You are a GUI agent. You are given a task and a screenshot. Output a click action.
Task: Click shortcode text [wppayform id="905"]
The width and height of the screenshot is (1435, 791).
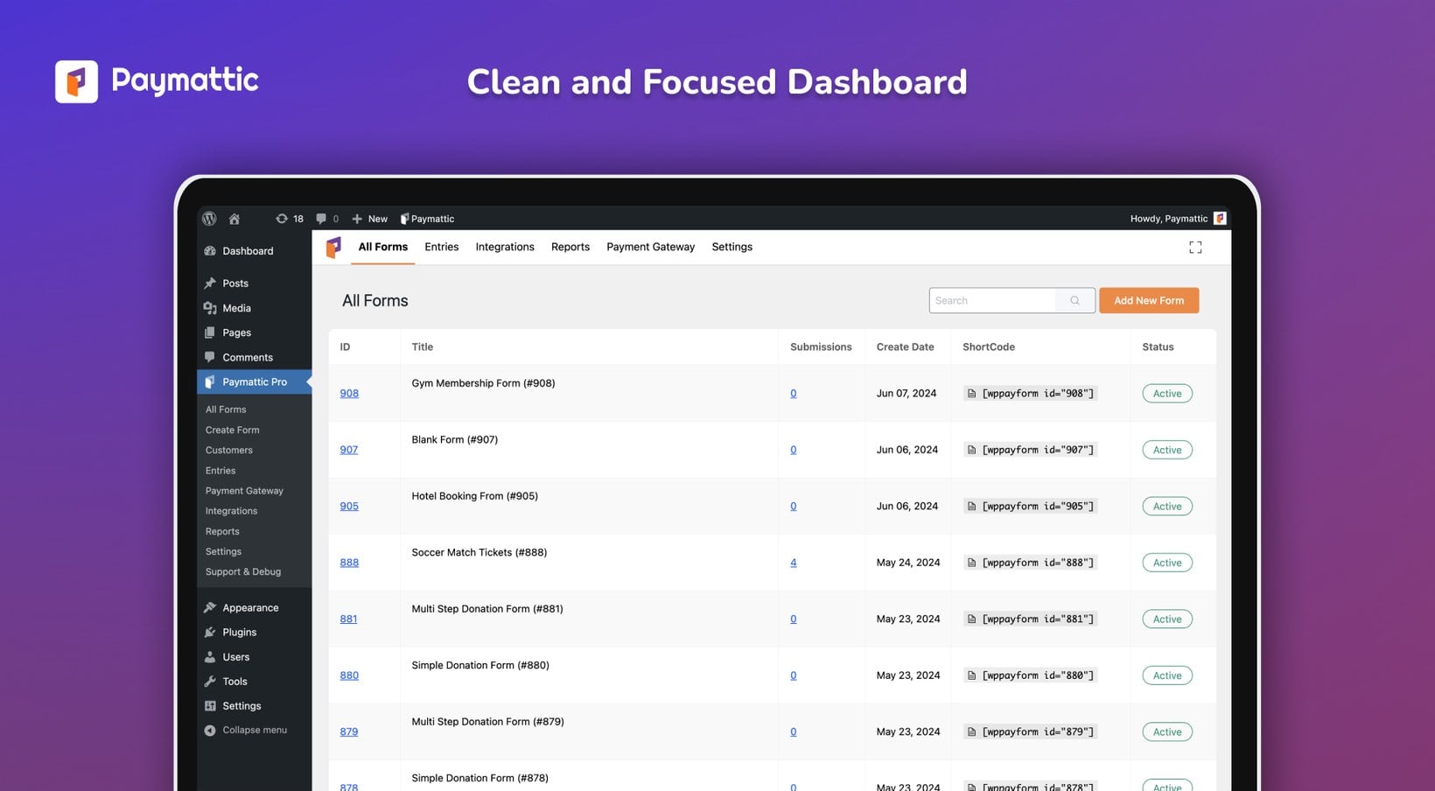tap(1038, 507)
